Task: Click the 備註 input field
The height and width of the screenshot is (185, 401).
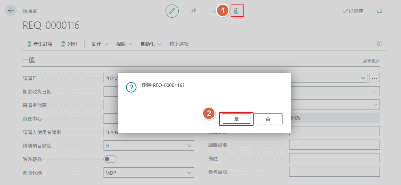Action: click(x=334, y=158)
